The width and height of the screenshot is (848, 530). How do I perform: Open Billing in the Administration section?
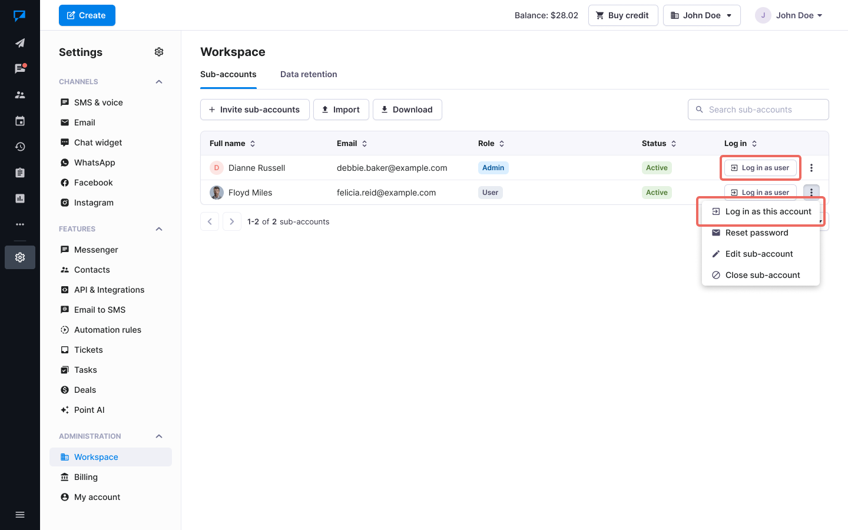[85, 476]
